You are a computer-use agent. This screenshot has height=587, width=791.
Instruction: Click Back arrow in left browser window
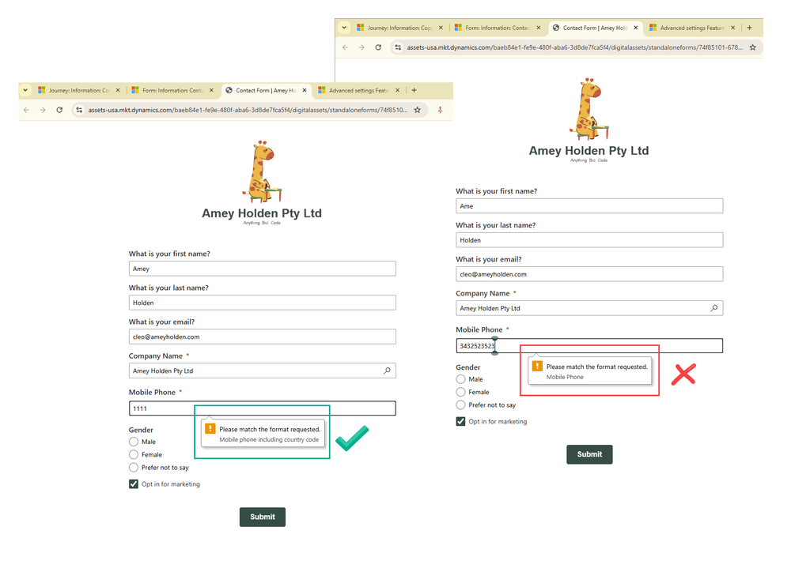27,110
